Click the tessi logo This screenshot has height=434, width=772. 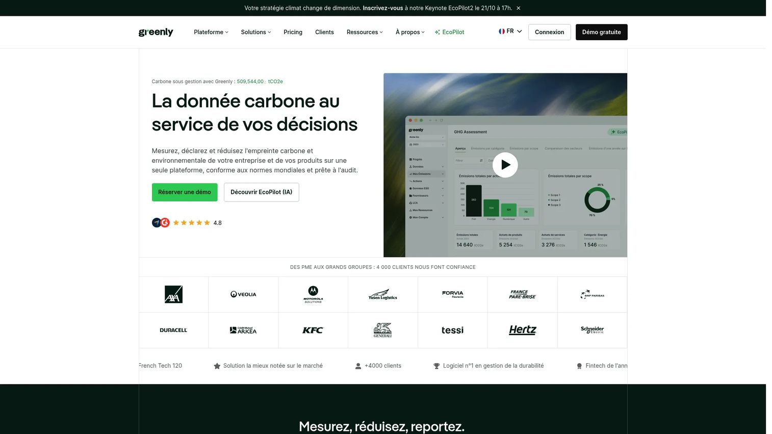coord(453,330)
